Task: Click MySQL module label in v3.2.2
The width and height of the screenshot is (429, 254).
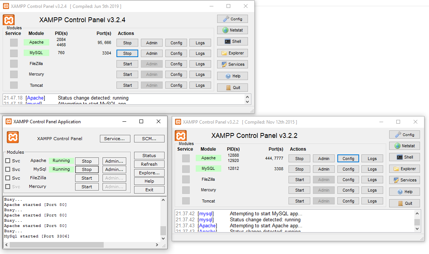Action: pos(208,168)
